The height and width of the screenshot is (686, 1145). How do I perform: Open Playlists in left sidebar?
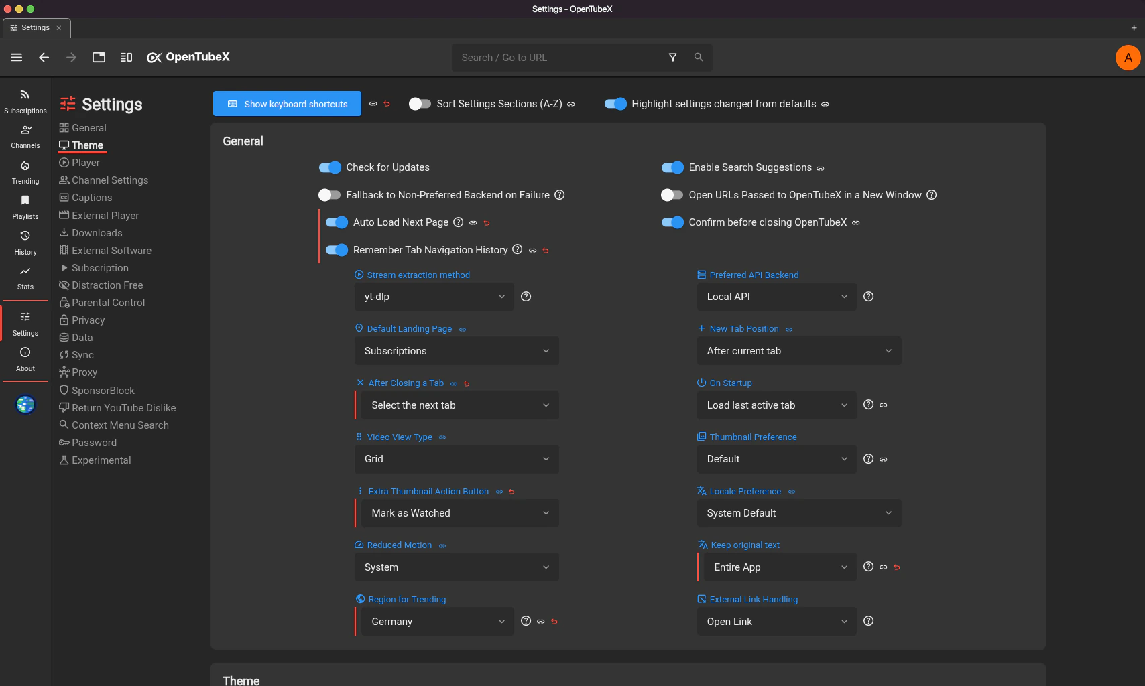(25, 208)
